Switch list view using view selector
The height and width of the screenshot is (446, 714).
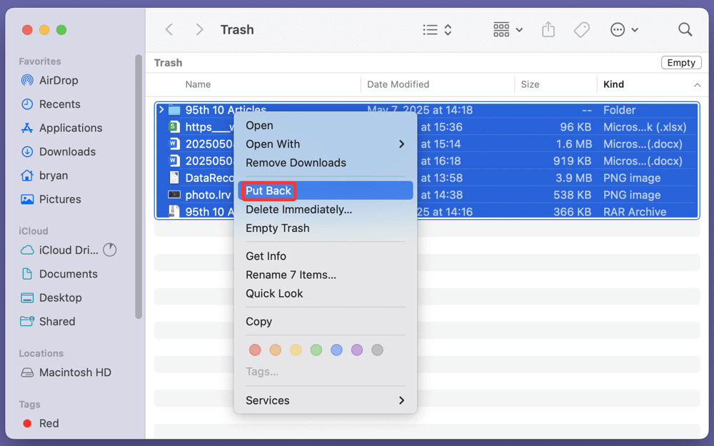(437, 30)
